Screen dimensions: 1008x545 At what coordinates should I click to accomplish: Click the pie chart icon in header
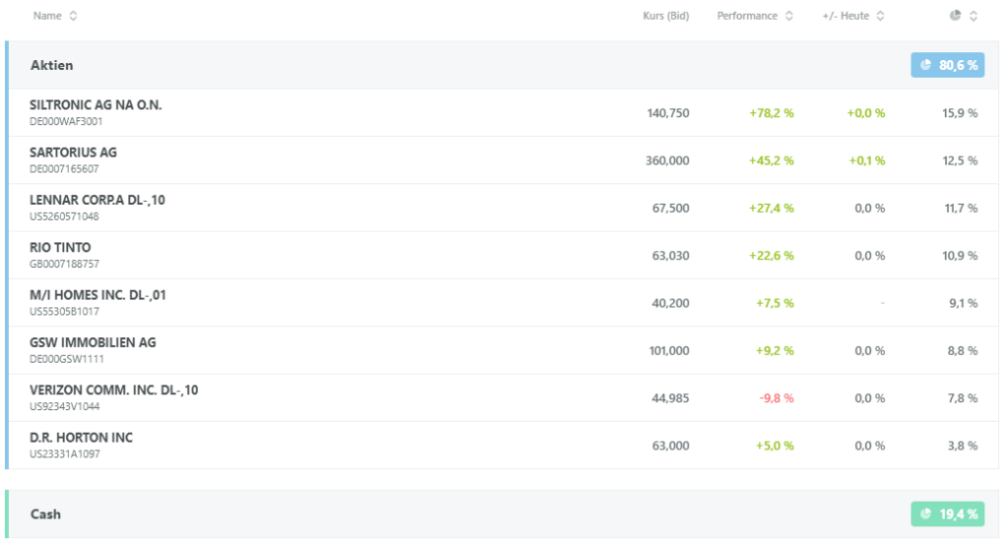[955, 16]
